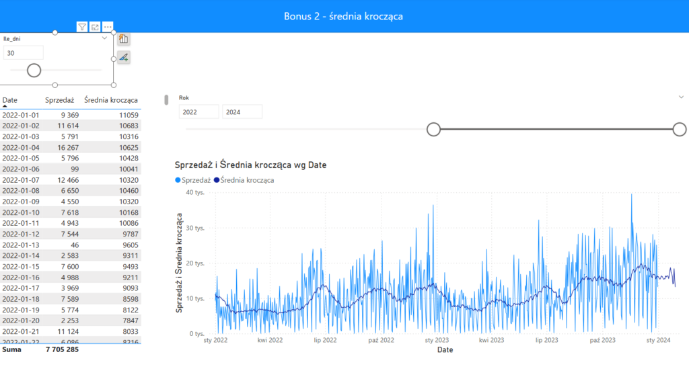
Task: Click the Ile_dni value field showing 30
Action: click(x=24, y=53)
